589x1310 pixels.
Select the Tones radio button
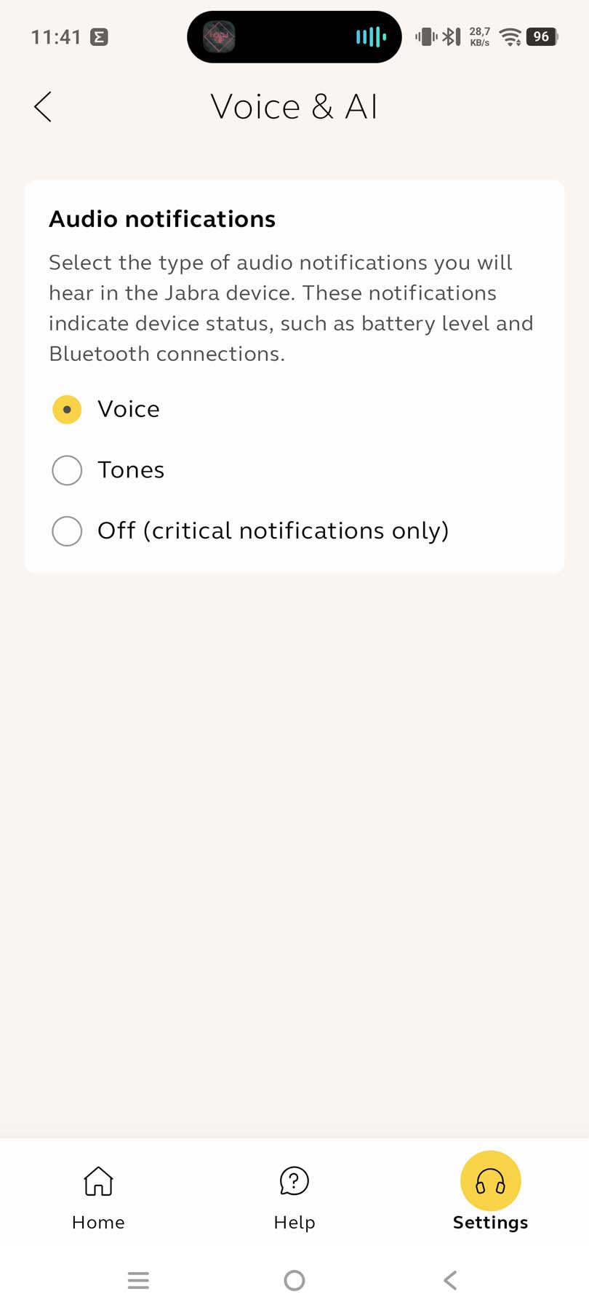pyautogui.click(x=67, y=470)
